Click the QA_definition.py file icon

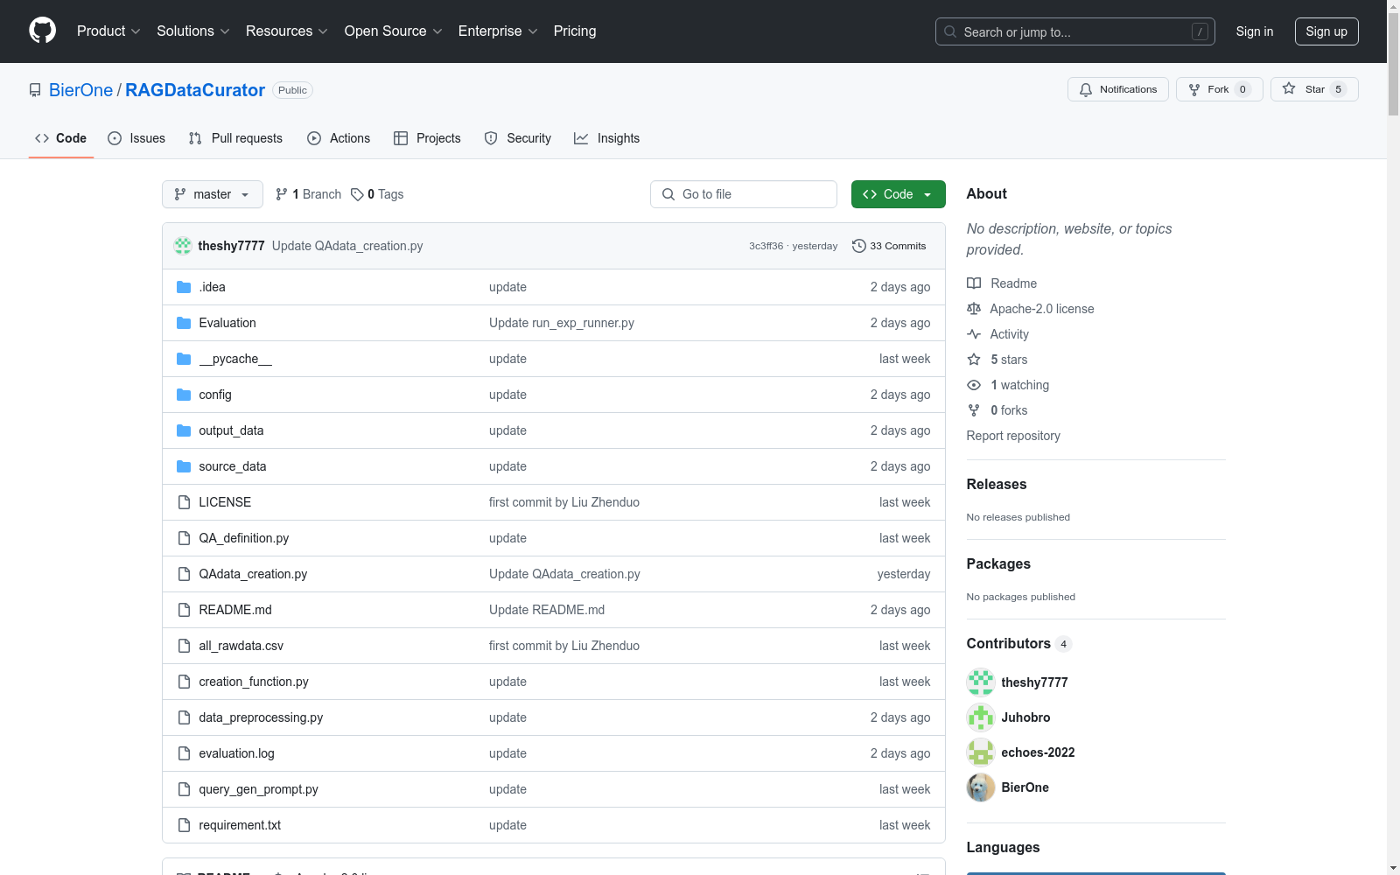click(x=184, y=538)
